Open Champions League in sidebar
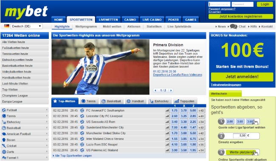Image resolution: width=276 pixels, height=161 pixels. pyautogui.click(x=25, y=96)
